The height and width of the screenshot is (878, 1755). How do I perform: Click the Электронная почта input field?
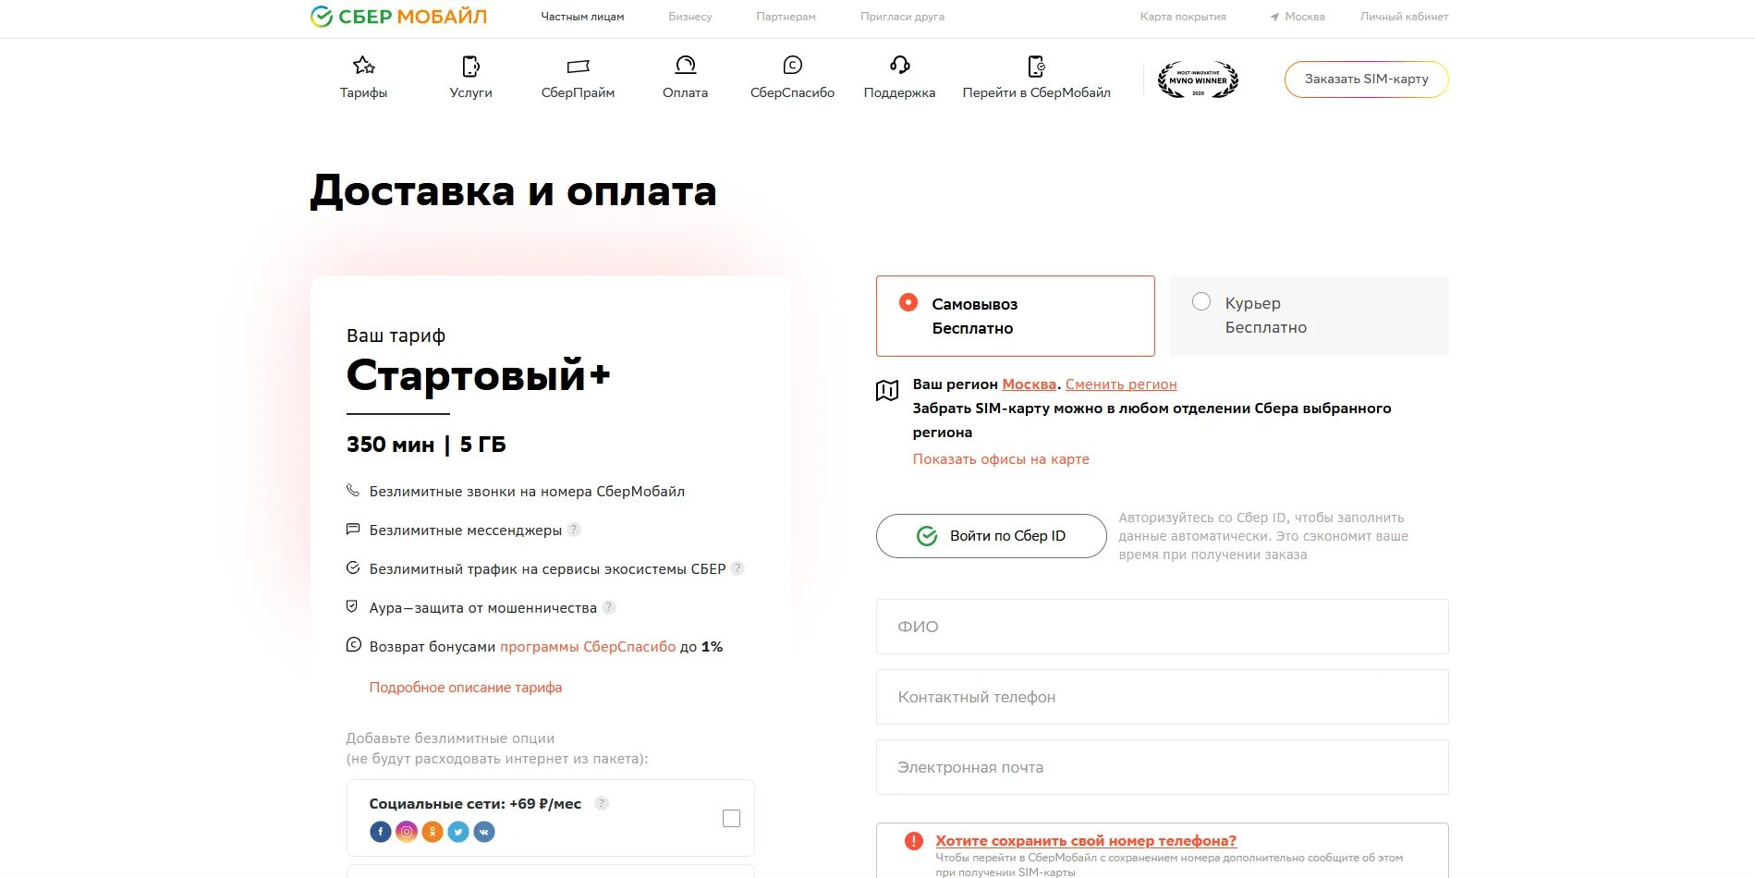1163,767
